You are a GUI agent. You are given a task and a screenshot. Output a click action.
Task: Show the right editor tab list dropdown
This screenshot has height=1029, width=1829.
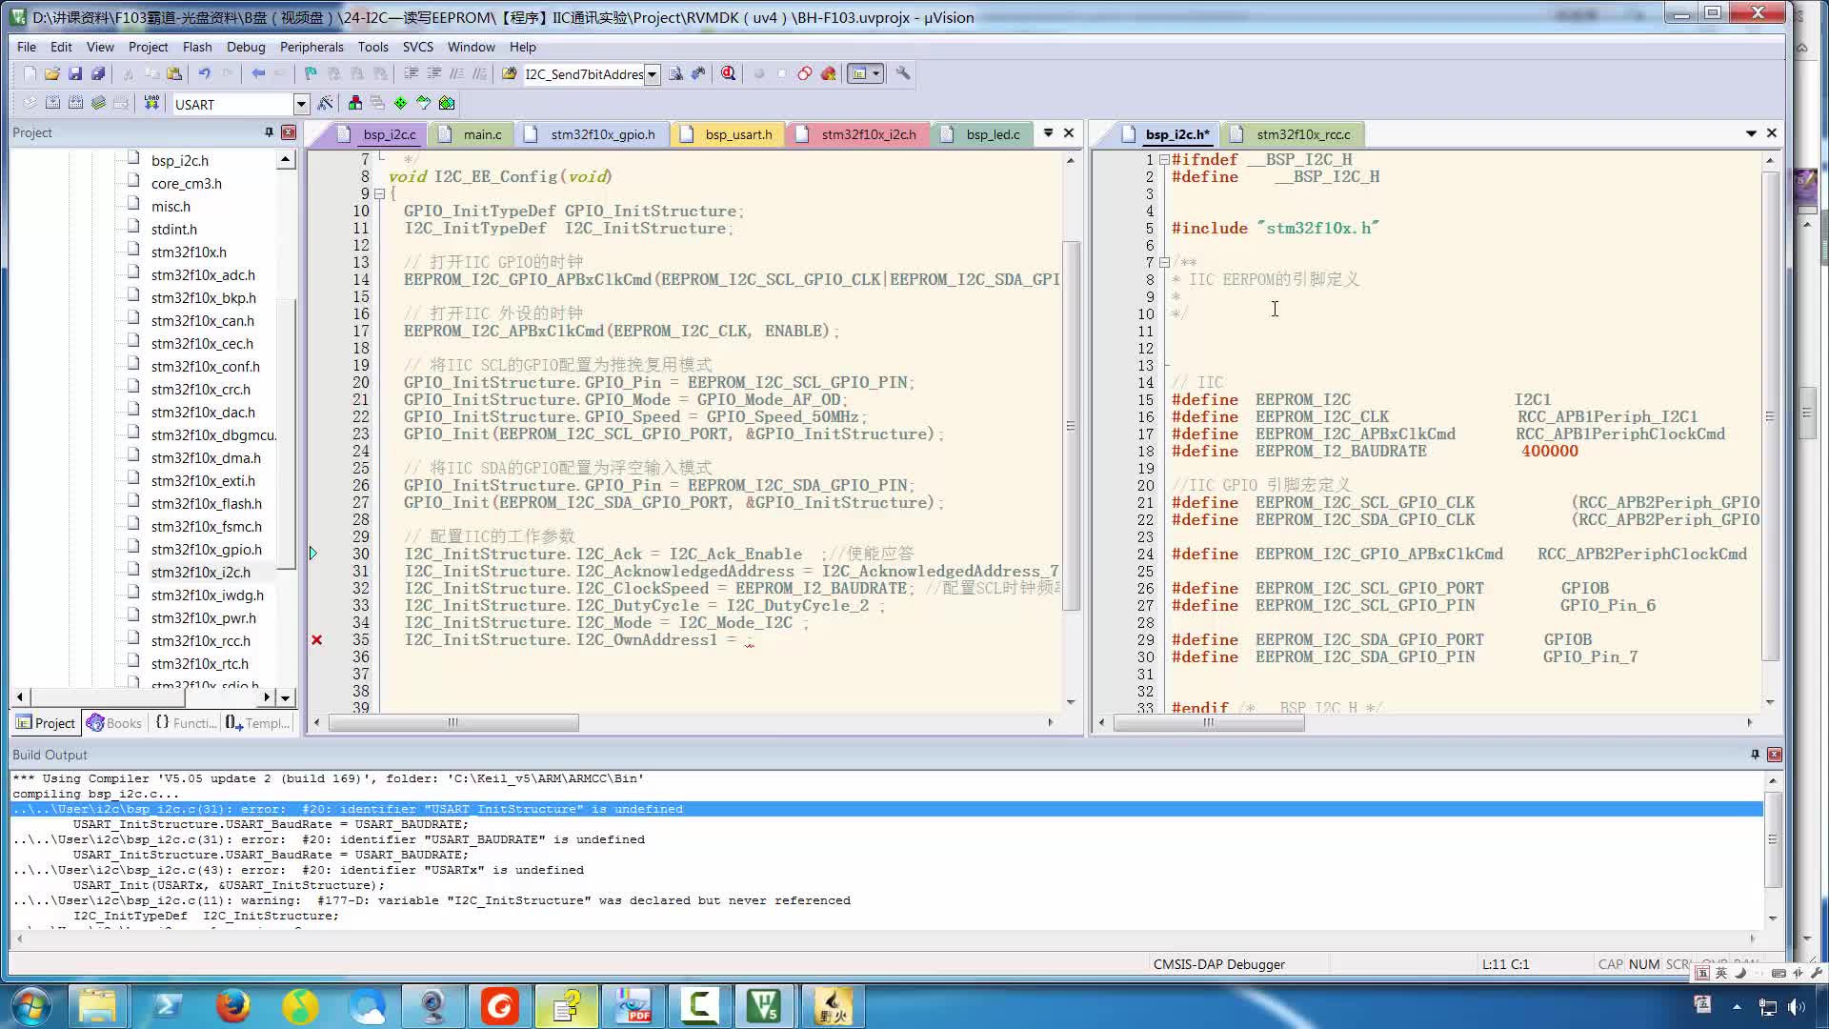click(1751, 133)
